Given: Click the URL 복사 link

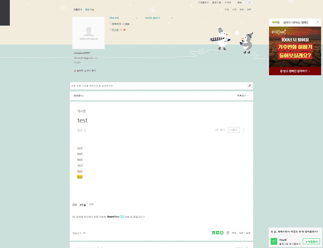Looking at the screenshot, I should click(x=219, y=130).
